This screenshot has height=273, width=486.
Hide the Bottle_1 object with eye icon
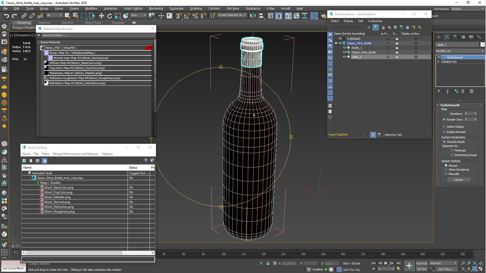pos(345,48)
